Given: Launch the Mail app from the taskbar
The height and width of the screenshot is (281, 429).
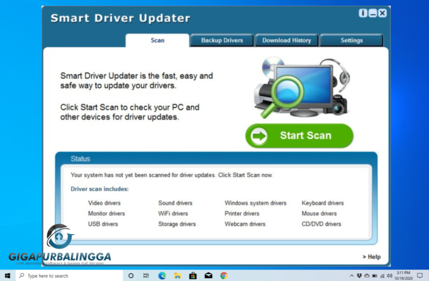Looking at the screenshot, I should (208, 275).
